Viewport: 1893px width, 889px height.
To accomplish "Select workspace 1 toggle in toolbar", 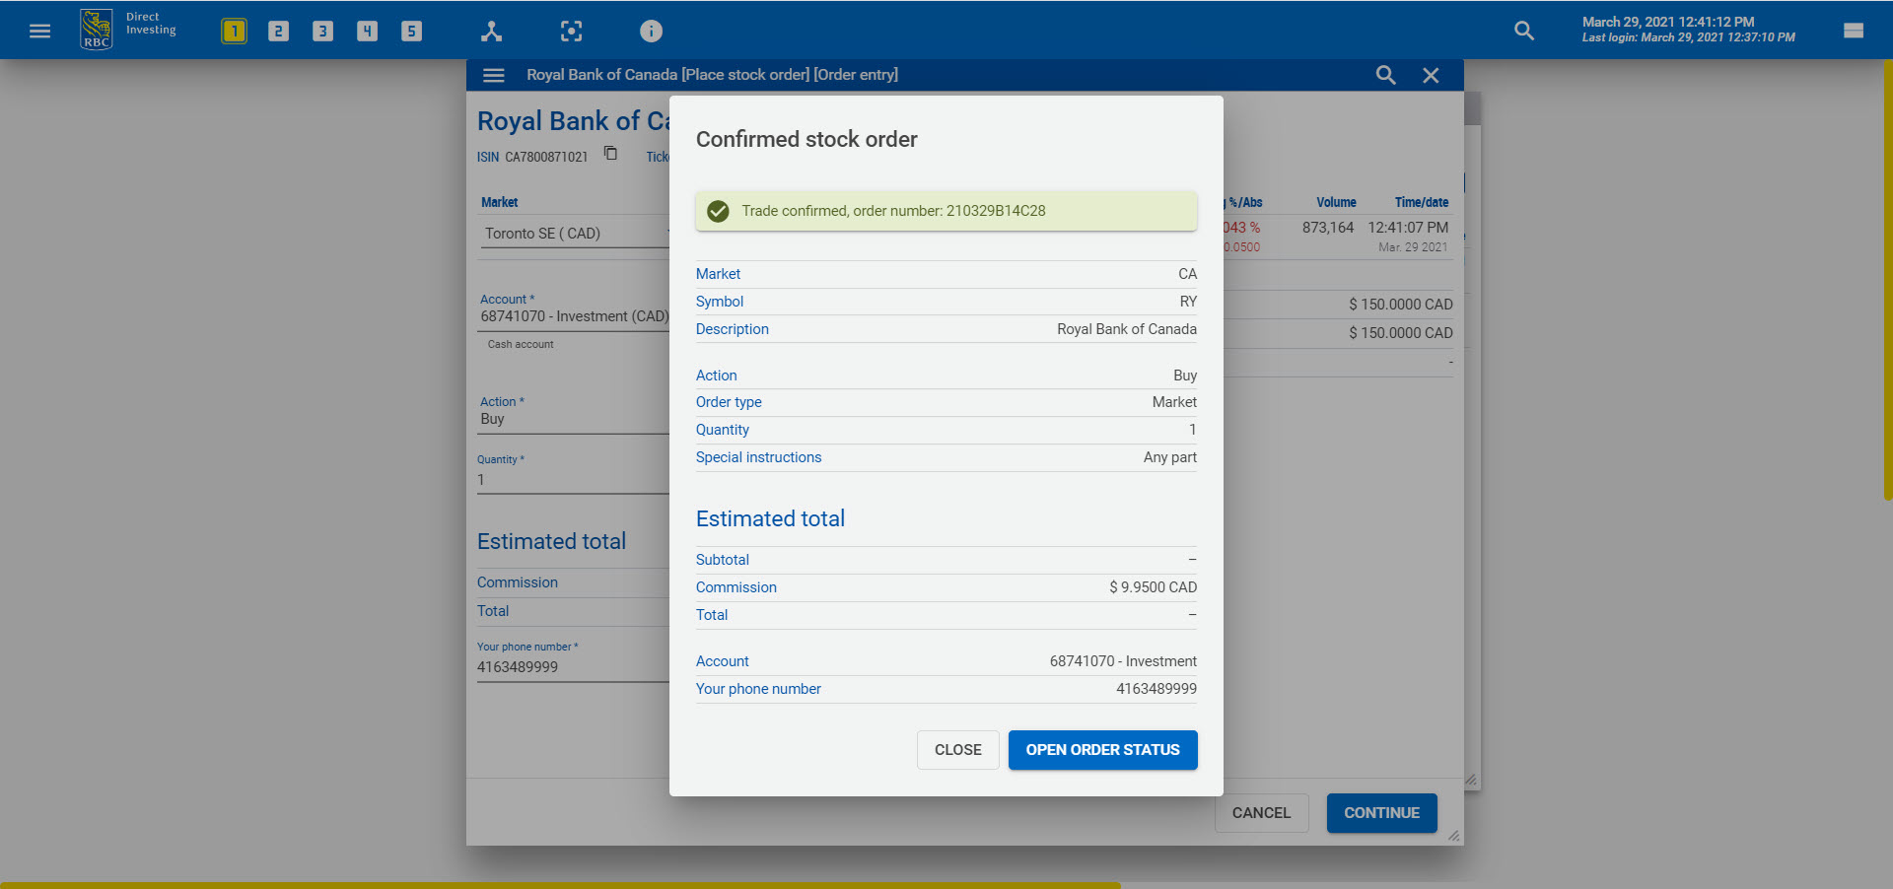I will (x=234, y=31).
